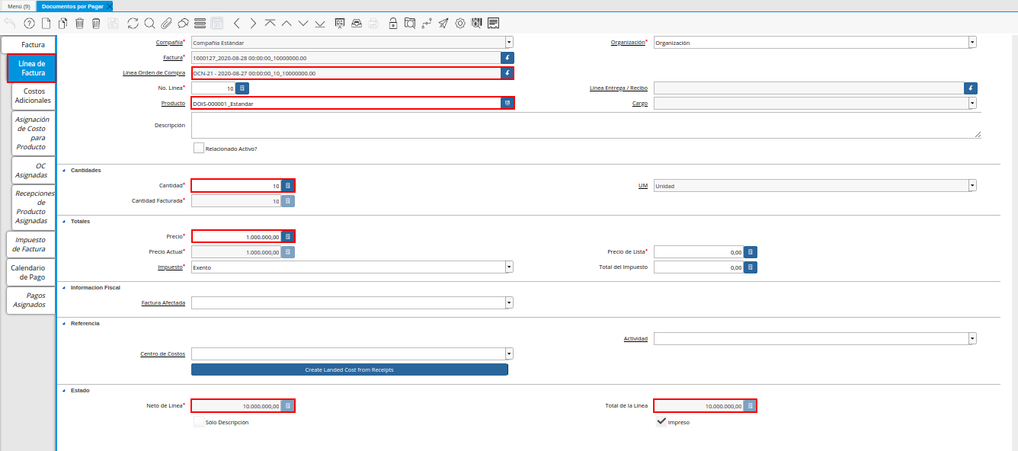Viewport: 1018px width, 451px height.
Task: Click the Línea Orden de Compra lookup button
Action: pyautogui.click(x=507, y=73)
